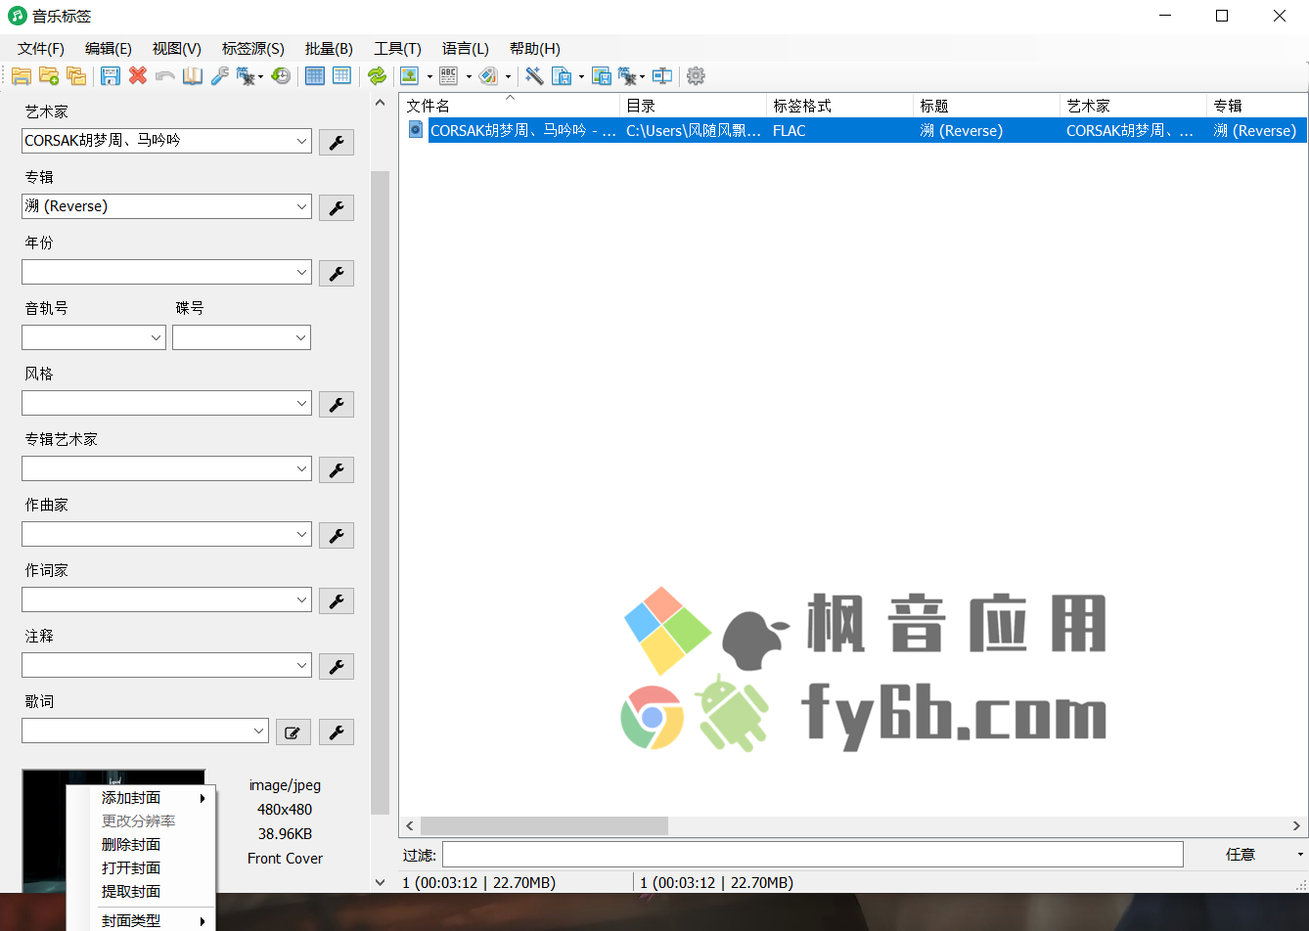This screenshot has height=931, width=1309.
Task: Click wrench button beside 年份 field
Action: (x=337, y=273)
